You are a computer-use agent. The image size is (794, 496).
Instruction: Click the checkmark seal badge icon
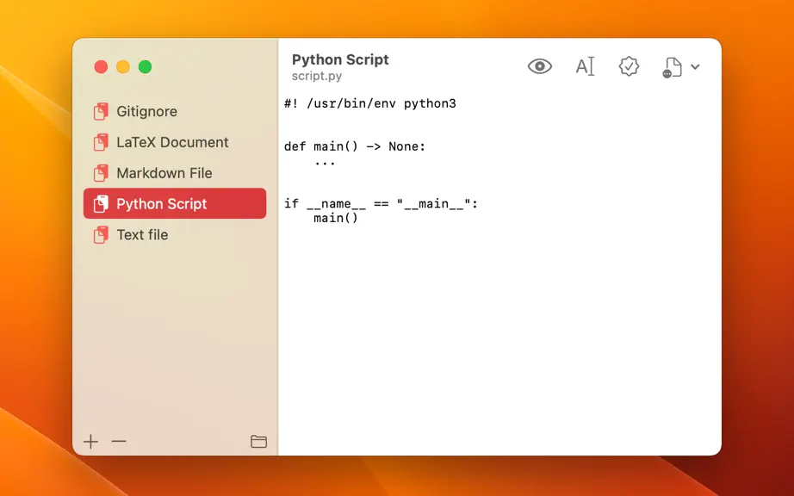[629, 66]
